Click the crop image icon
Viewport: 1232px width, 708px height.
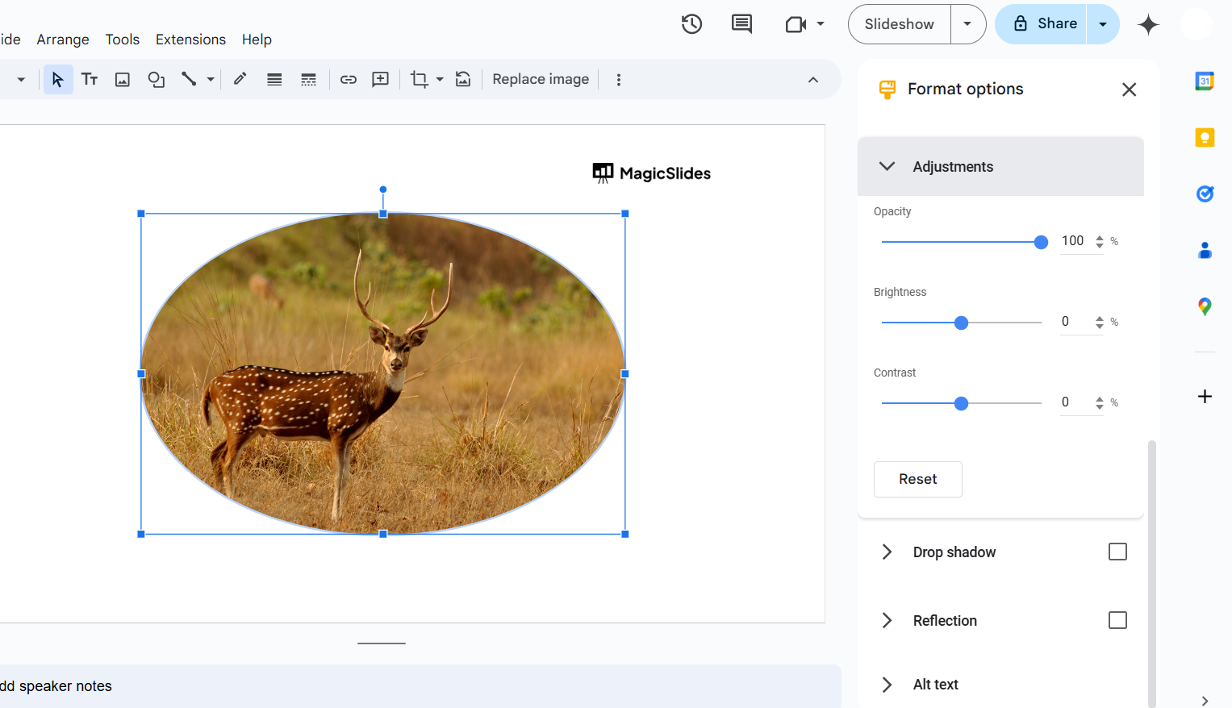[x=419, y=79]
